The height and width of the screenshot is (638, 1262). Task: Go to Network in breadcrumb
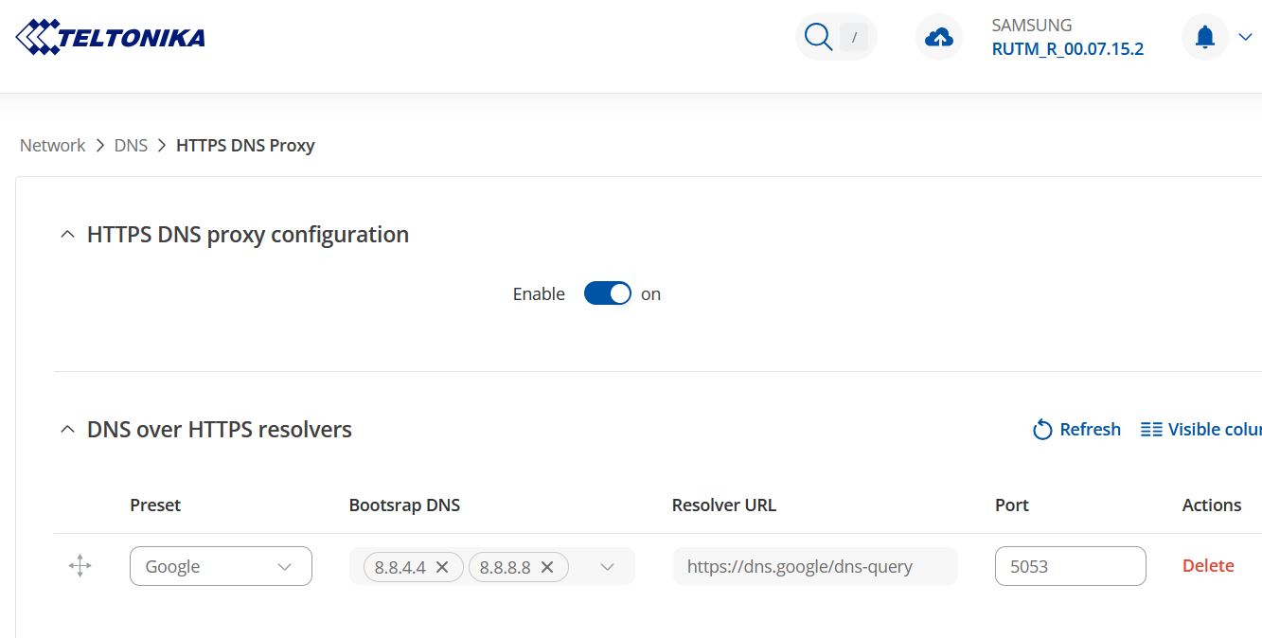pyautogui.click(x=53, y=146)
